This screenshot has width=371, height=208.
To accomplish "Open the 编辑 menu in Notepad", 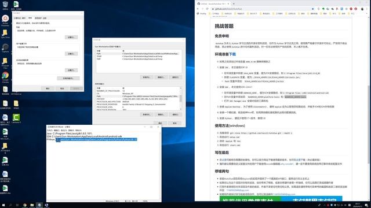I will click(57, 131).
